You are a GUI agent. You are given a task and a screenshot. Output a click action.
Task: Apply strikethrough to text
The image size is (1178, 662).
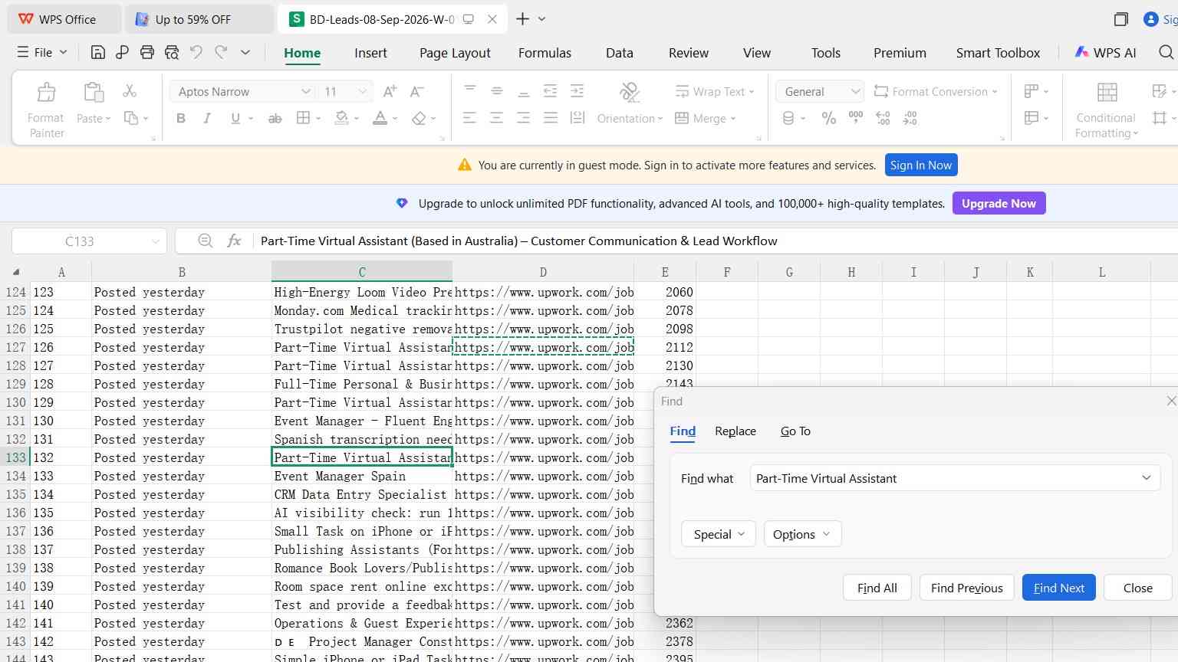(275, 119)
